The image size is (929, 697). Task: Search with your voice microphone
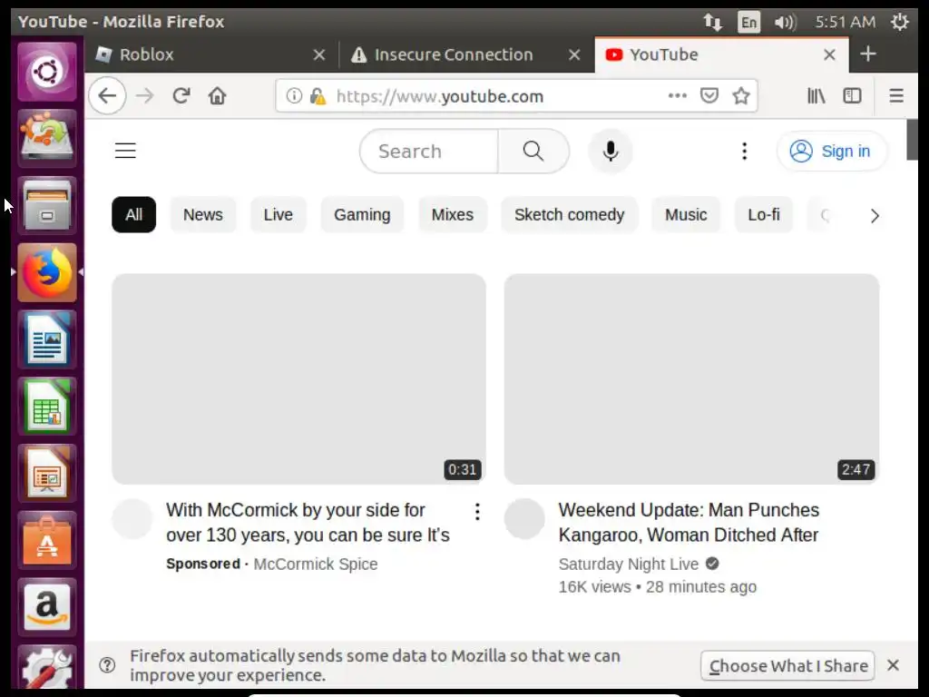[611, 152]
